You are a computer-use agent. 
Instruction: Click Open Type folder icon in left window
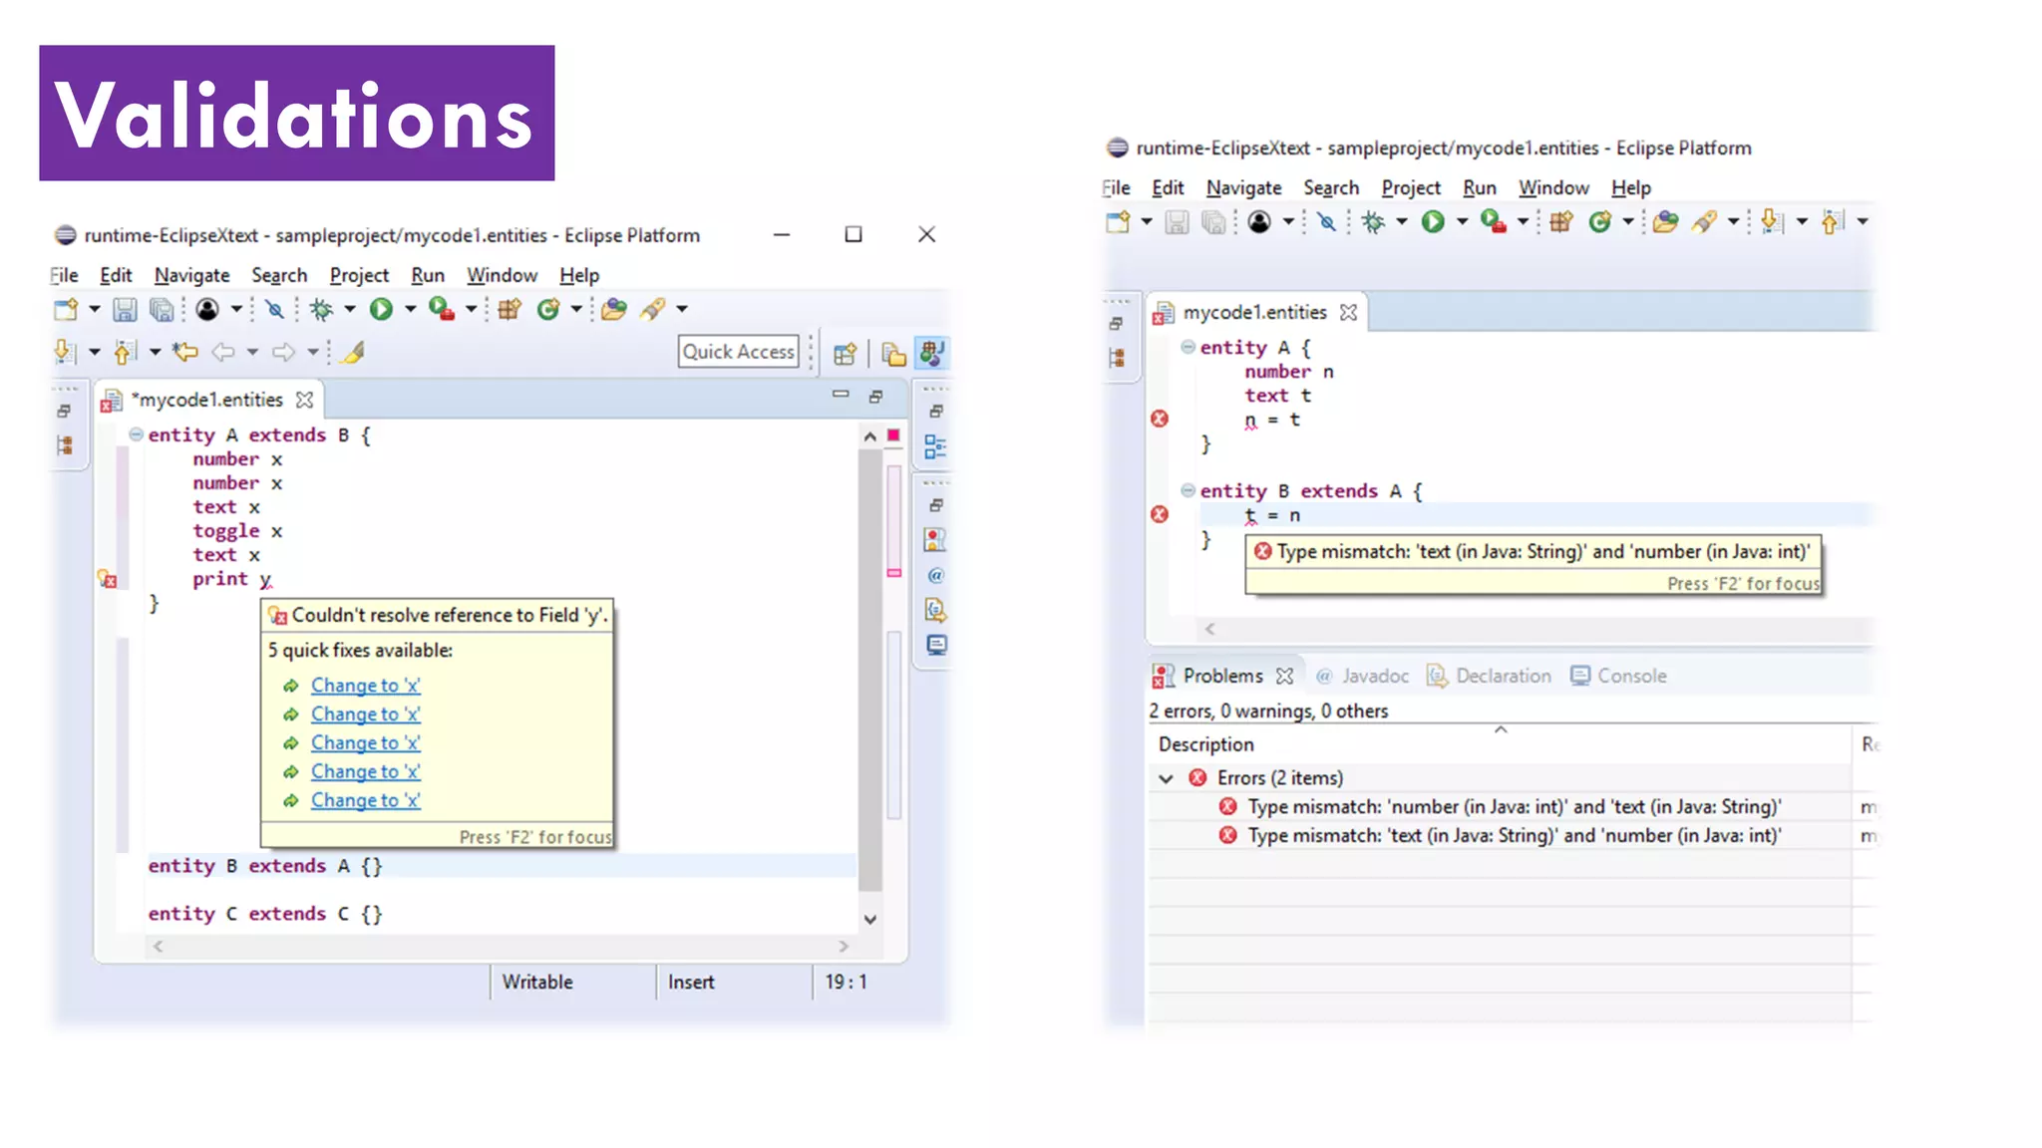(614, 309)
